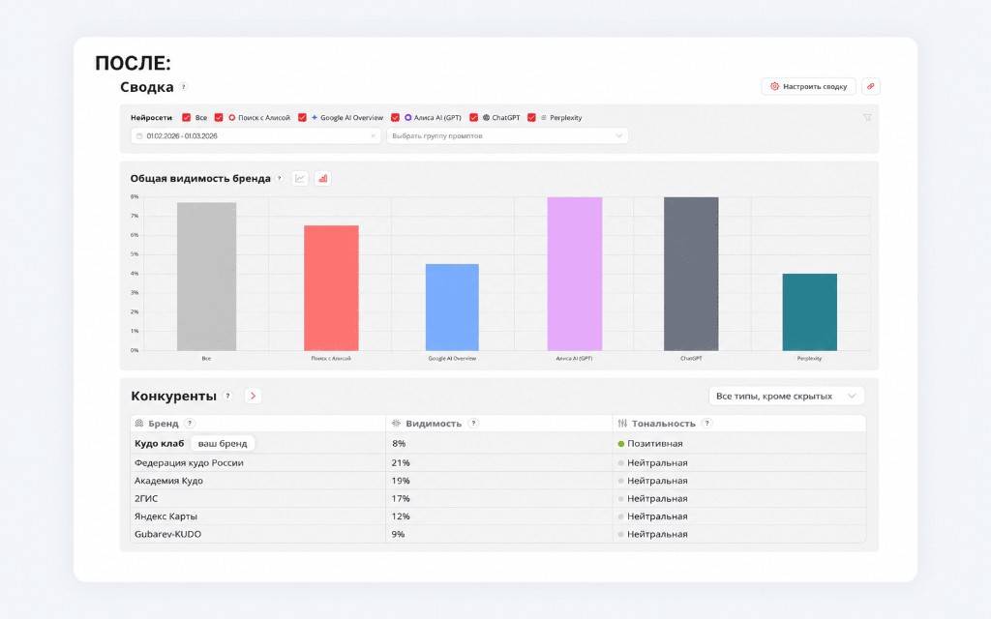Select the Академия Кудо row
The image size is (991, 619).
pyautogui.click(x=498, y=481)
